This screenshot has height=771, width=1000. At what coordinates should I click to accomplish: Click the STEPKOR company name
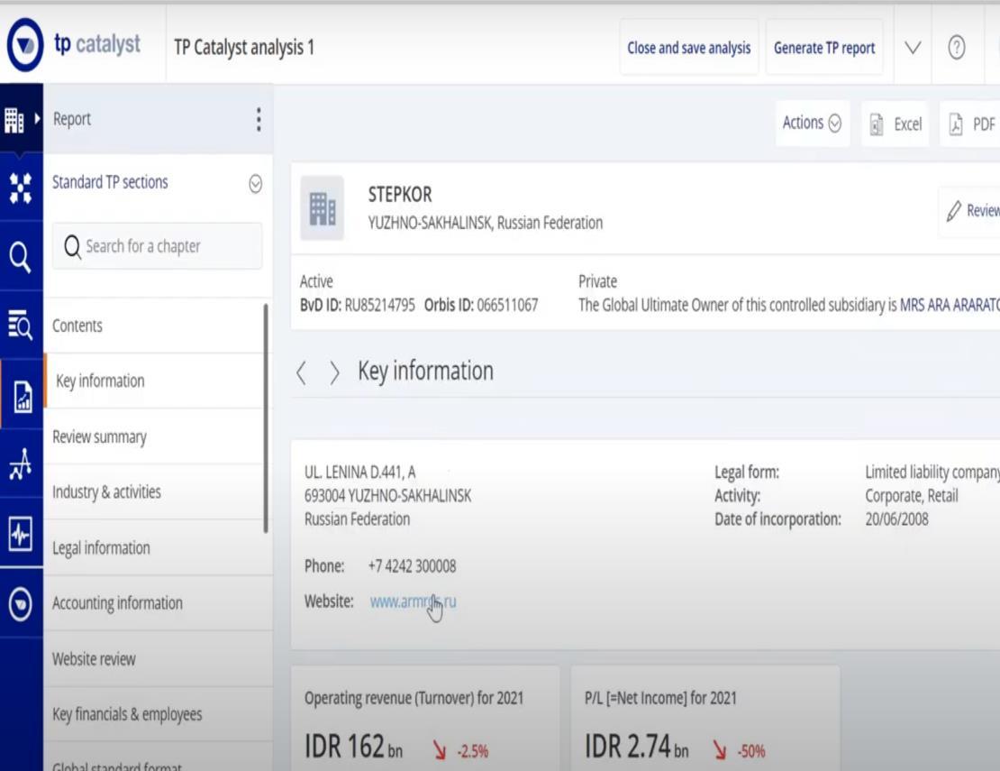tap(400, 194)
